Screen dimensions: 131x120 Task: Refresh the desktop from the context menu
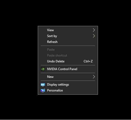pyautogui.click(x=68, y=42)
